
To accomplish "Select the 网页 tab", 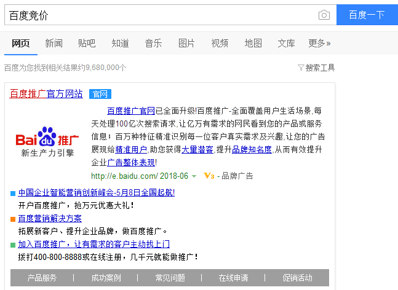I will tap(21, 44).
